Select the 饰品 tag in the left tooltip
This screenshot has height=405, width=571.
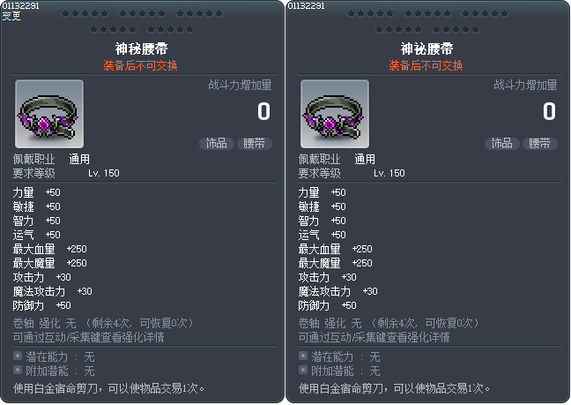[x=216, y=143]
